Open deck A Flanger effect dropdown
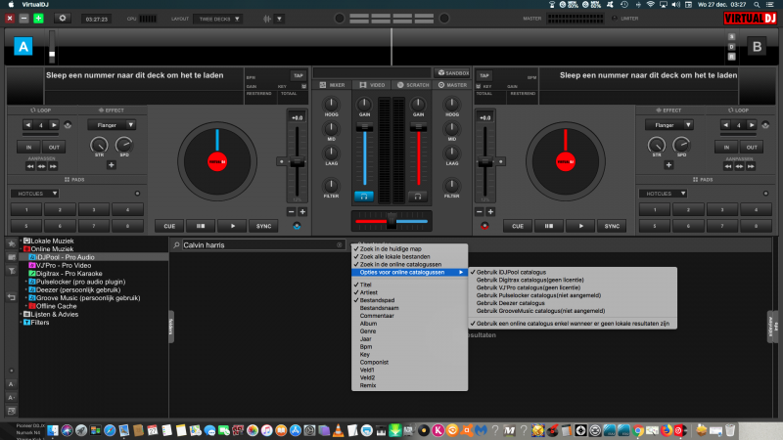 (112, 125)
